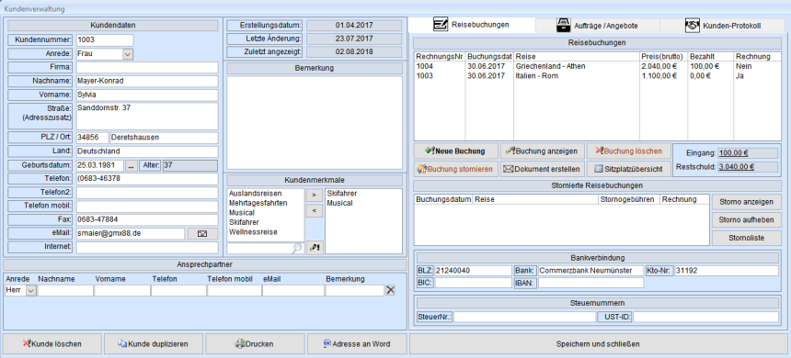
Task: Click the Ort field showing Deretshausen
Action: (164, 138)
